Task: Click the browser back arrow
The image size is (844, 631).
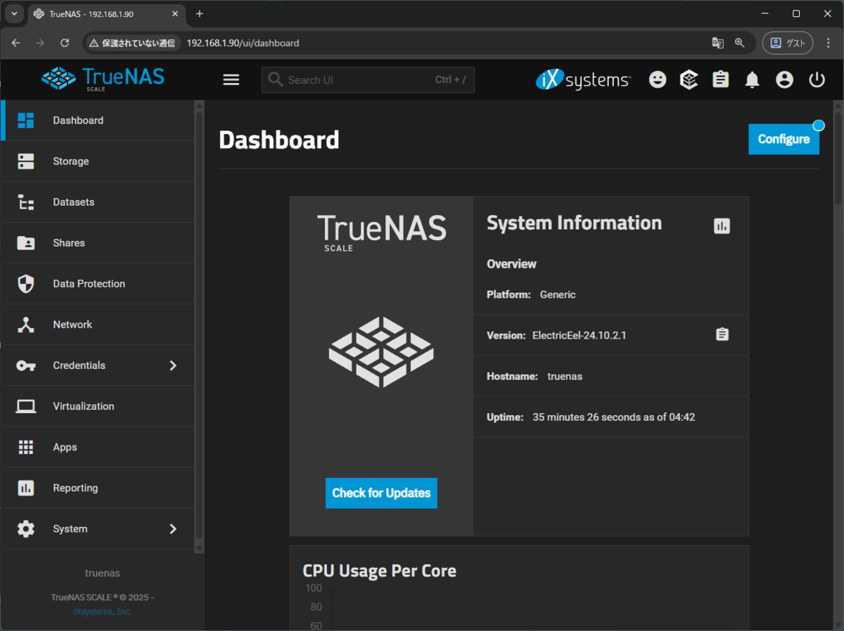Action: [x=16, y=43]
